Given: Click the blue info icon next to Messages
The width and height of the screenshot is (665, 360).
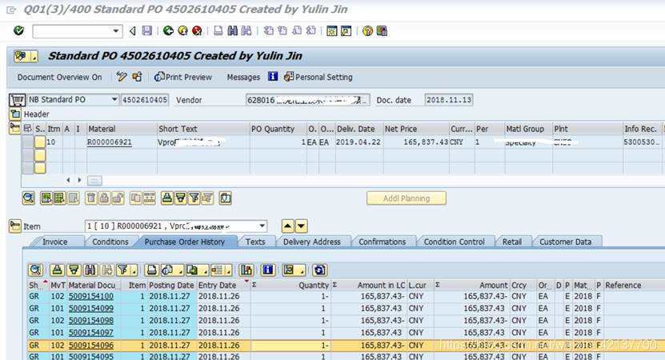Looking at the screenshot, I should [x=273, y=76].
